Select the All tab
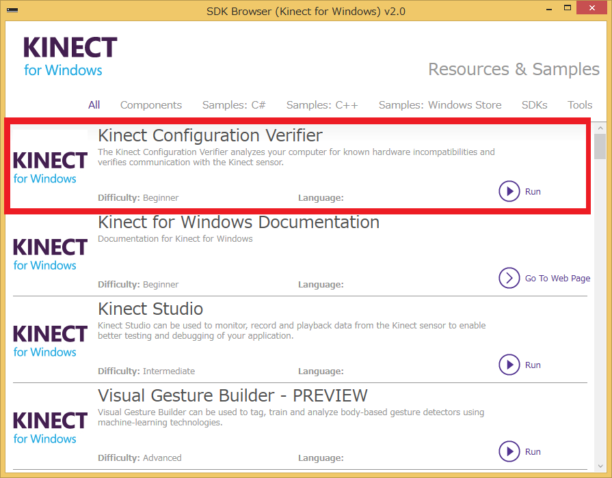 tap(94, 105)
